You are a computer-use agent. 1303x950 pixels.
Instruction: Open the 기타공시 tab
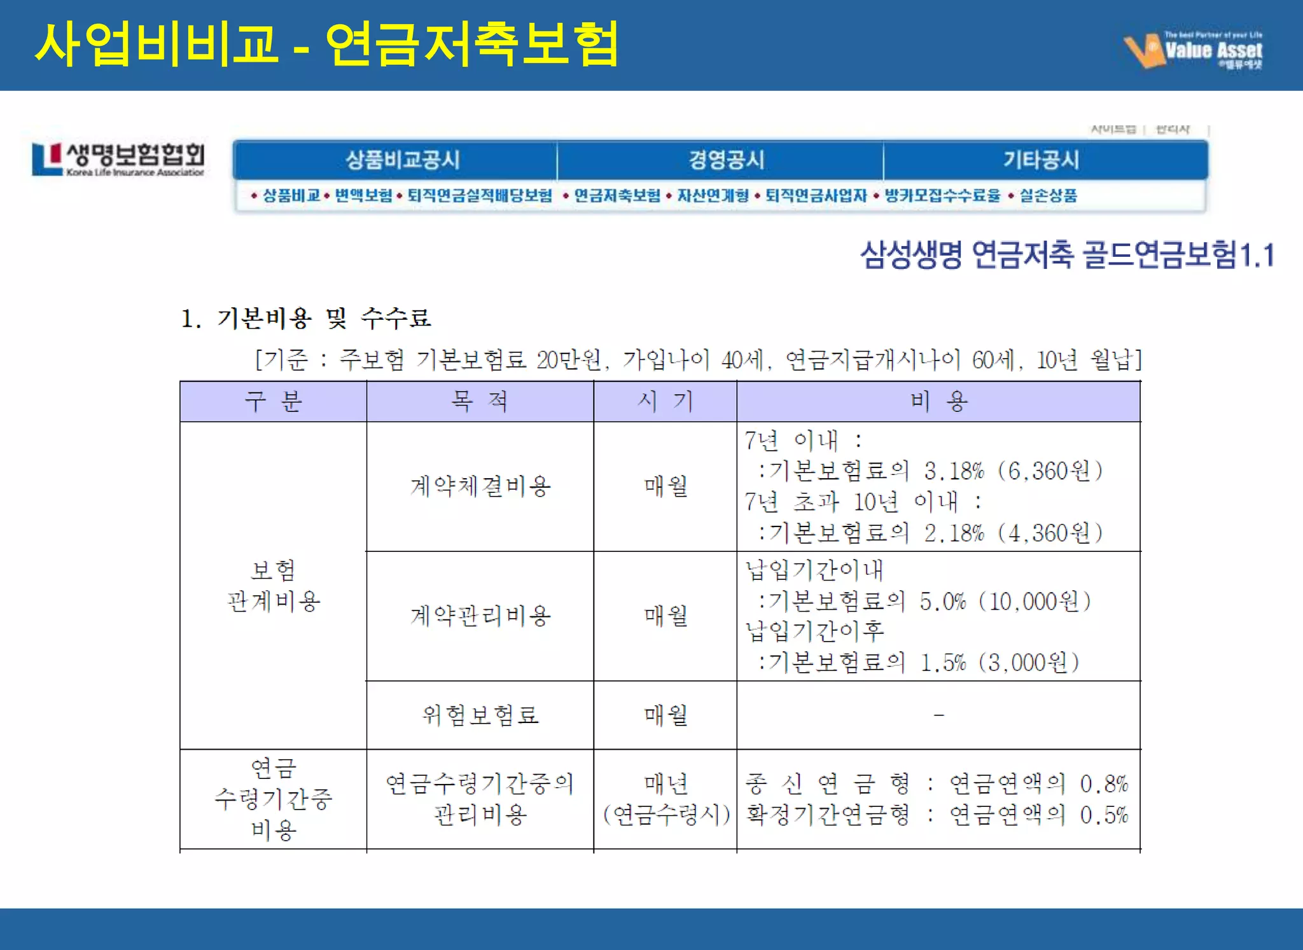pyautogui.click(x=1041, y=160)
